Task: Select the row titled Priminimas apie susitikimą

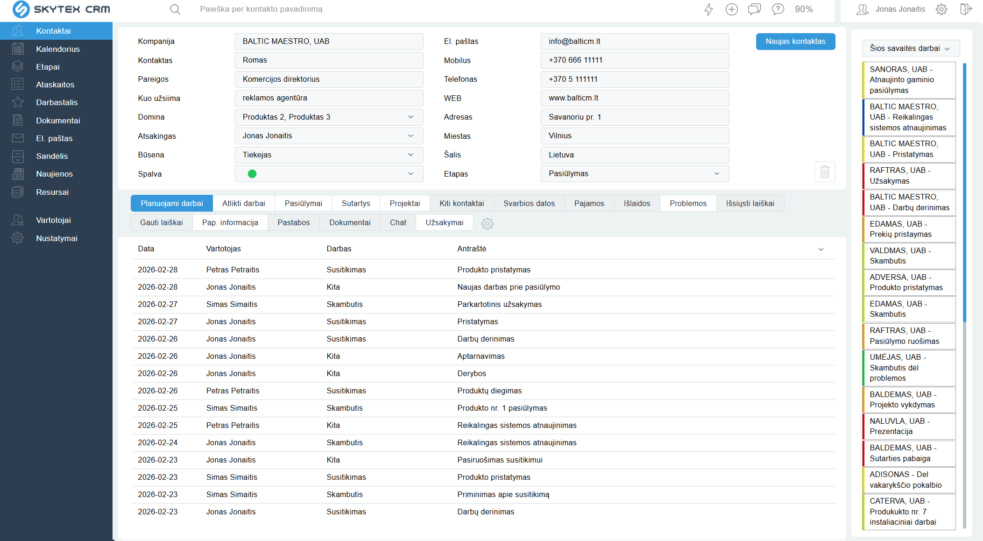Action: coord(484,495)
